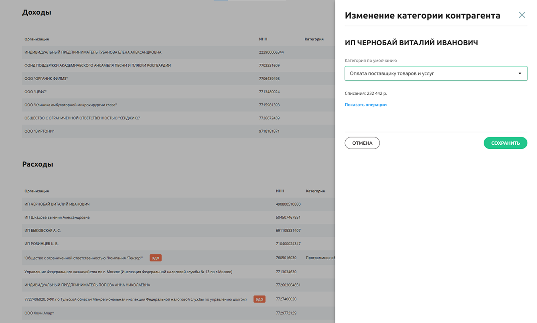
Task: Open ИП Шкадова Евгения Александровна row
Action: pyautogui.click(x=178, y=217)
